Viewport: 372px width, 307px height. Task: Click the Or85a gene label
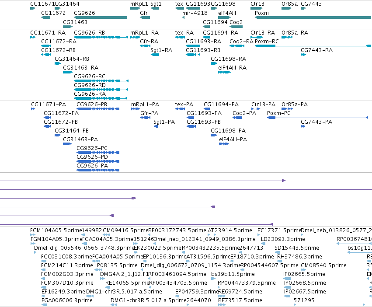(x=290, y=4)
